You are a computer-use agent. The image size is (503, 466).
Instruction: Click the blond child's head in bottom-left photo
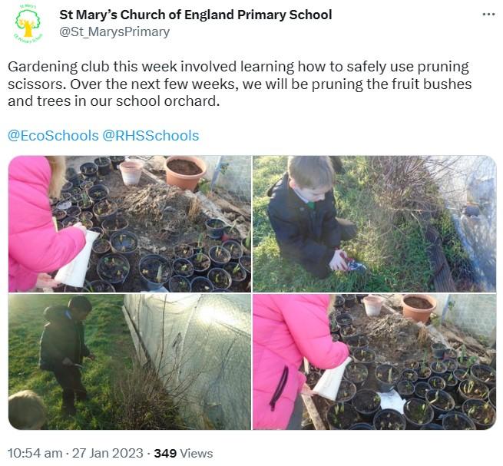(26, 409)
